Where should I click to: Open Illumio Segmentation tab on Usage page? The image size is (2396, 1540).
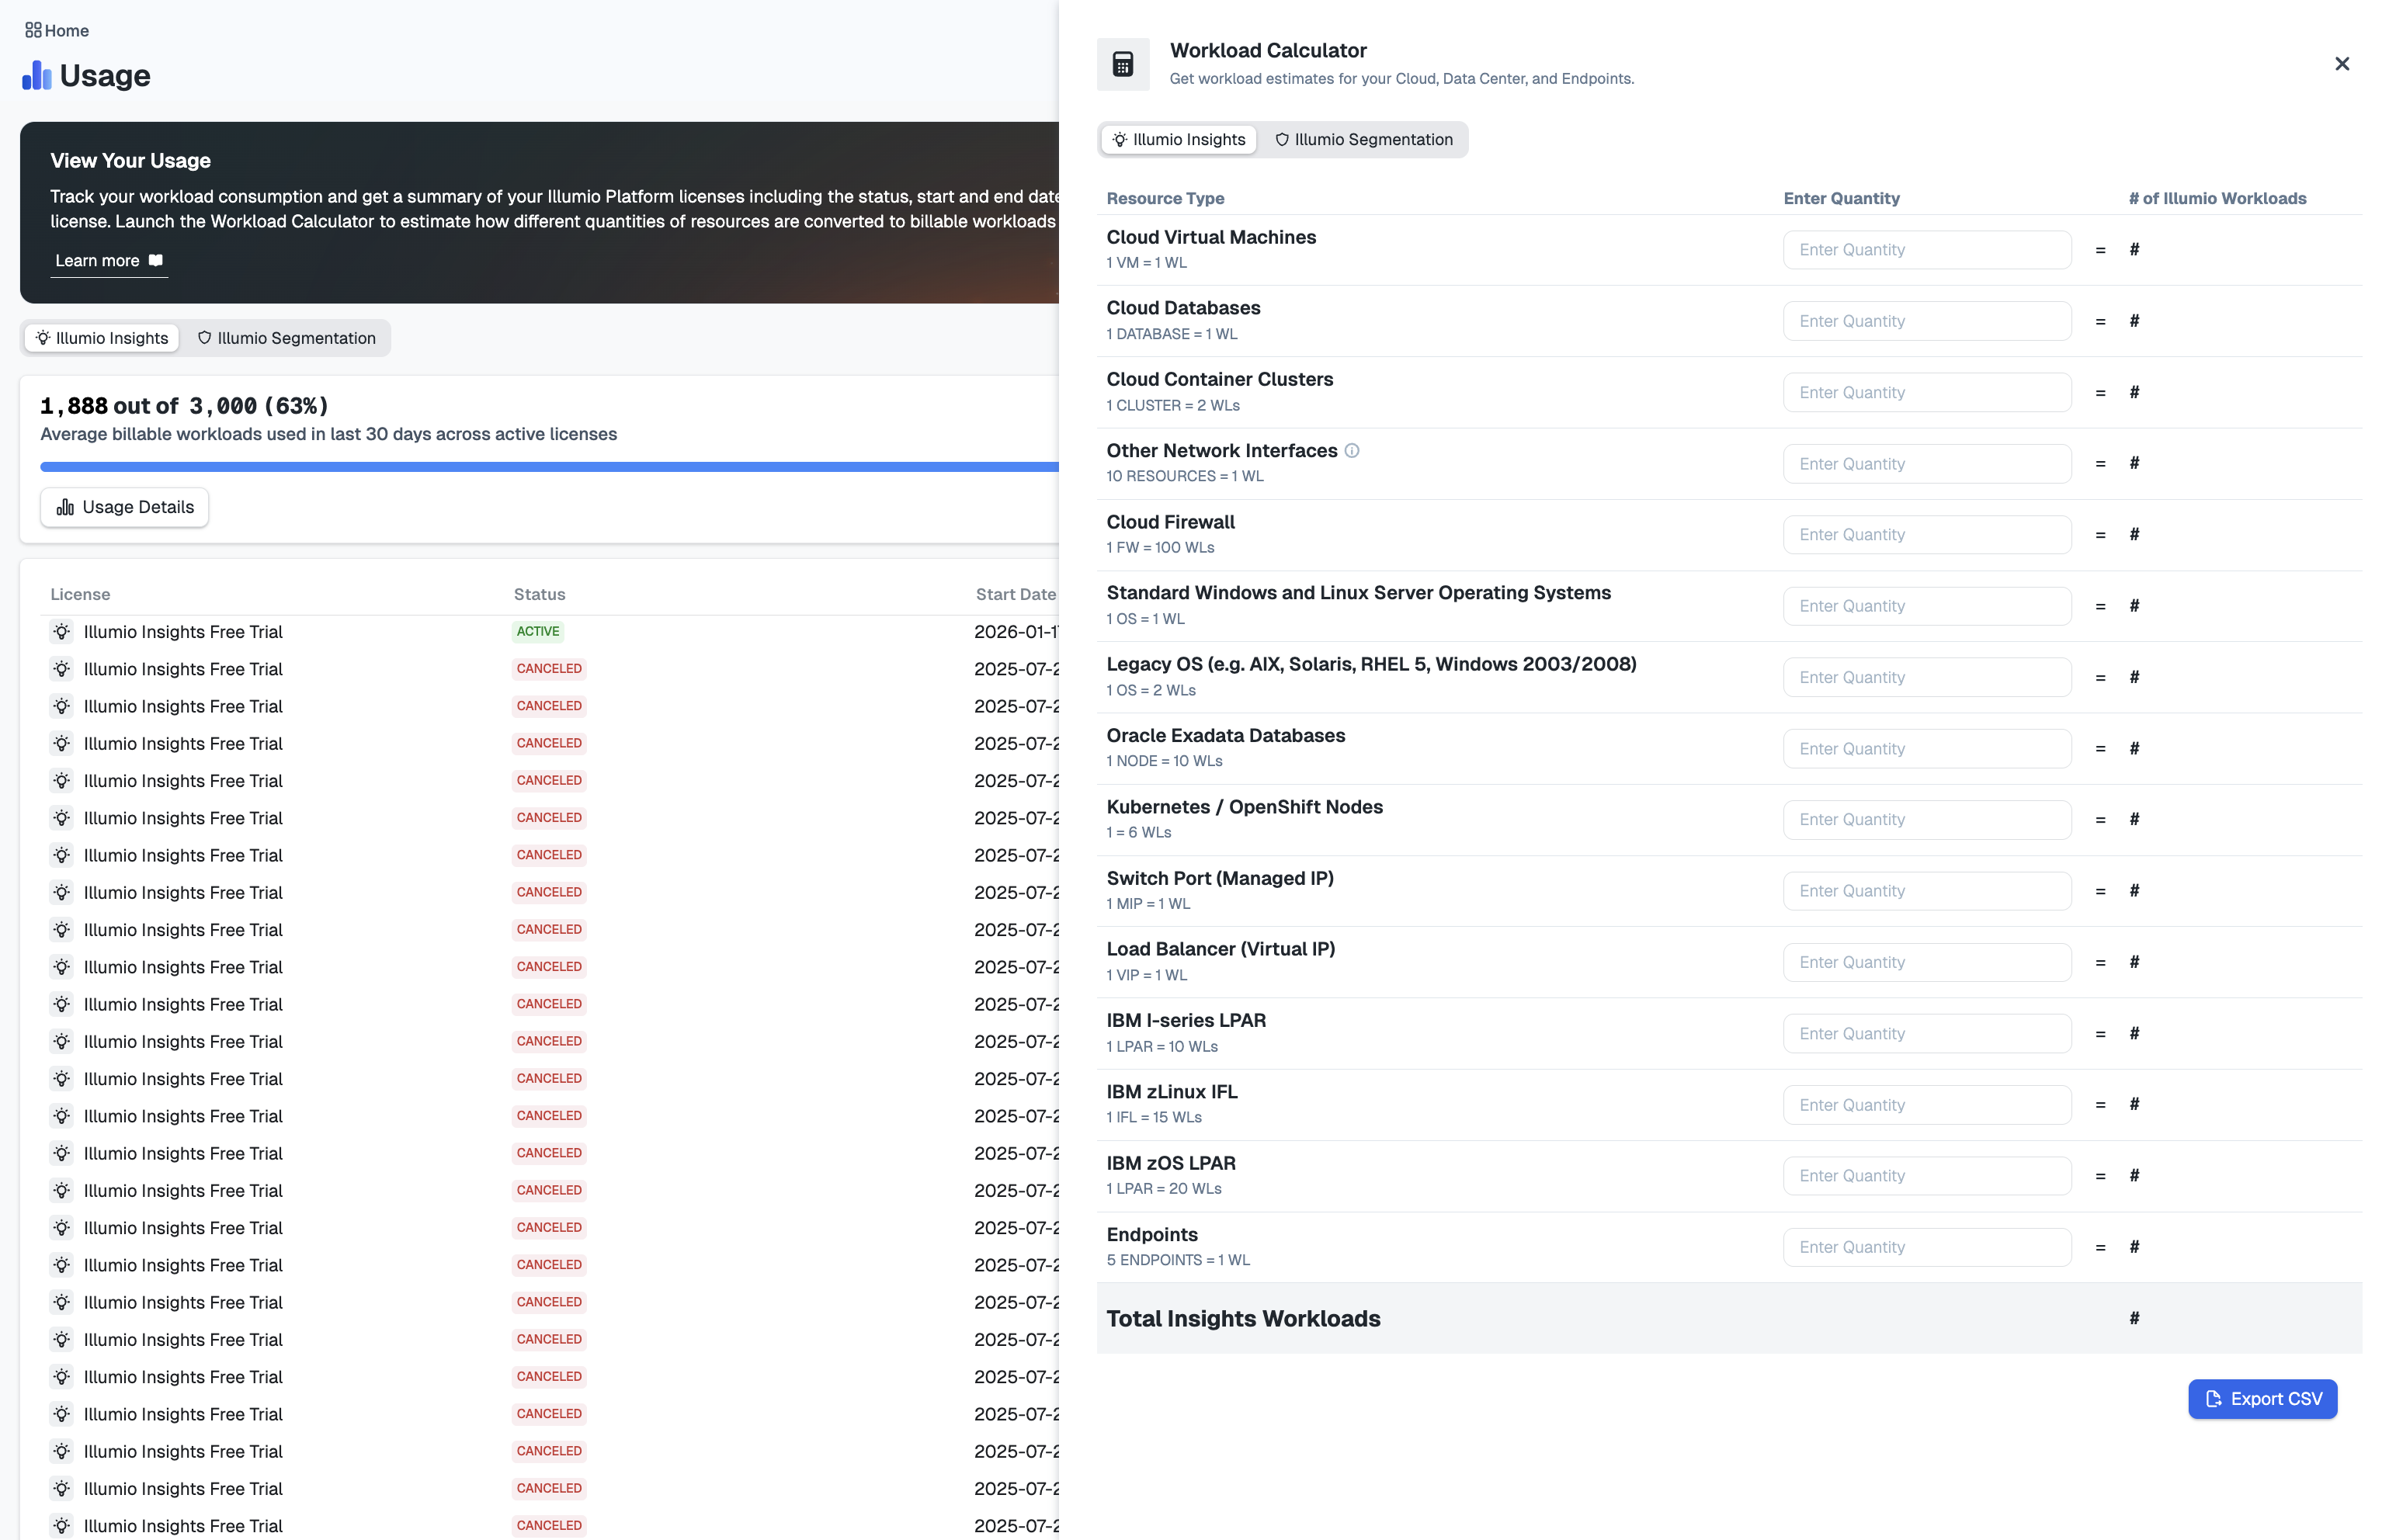tap(286, 338)
